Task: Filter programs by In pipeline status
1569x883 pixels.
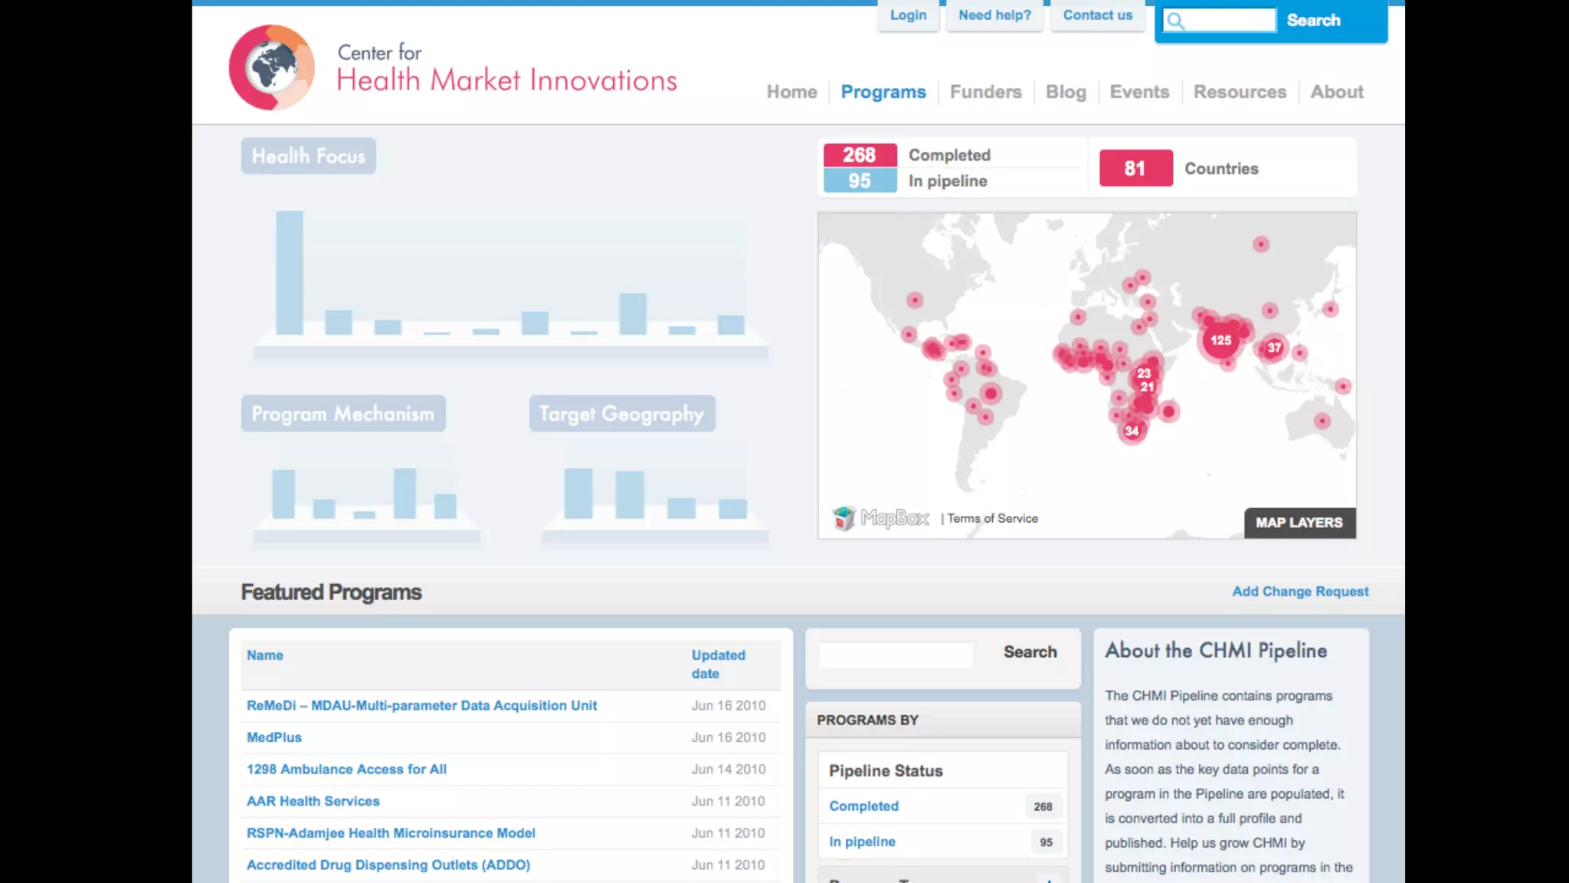Action: (x=862, y=842)
